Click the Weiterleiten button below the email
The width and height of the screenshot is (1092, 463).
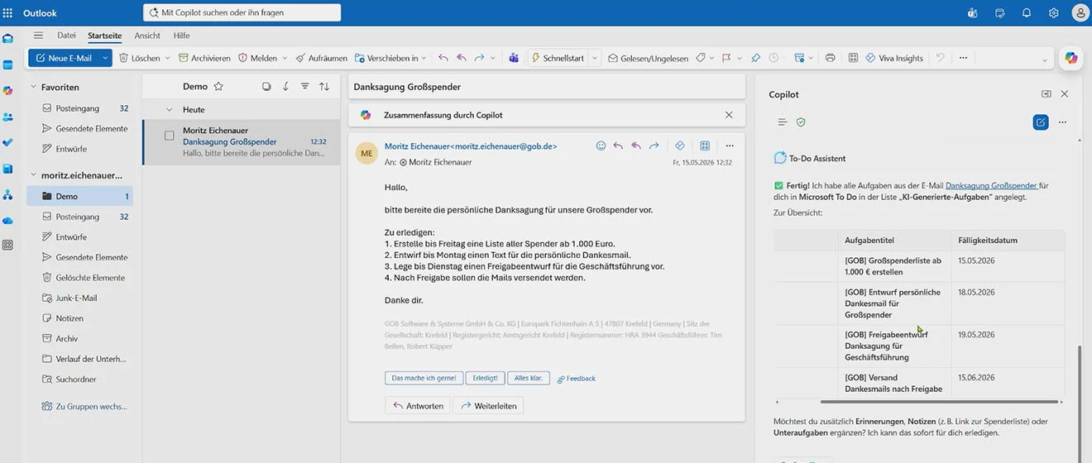tap(488, 406)
